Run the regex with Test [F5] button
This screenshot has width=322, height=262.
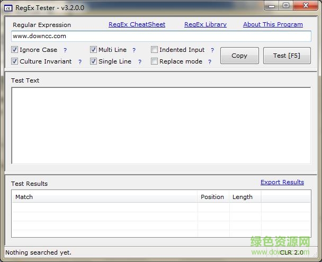tap(287, 56)
